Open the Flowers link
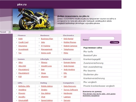Image resolution: width=136 pixels, height=102 pixels. click(x=22, y=93)
